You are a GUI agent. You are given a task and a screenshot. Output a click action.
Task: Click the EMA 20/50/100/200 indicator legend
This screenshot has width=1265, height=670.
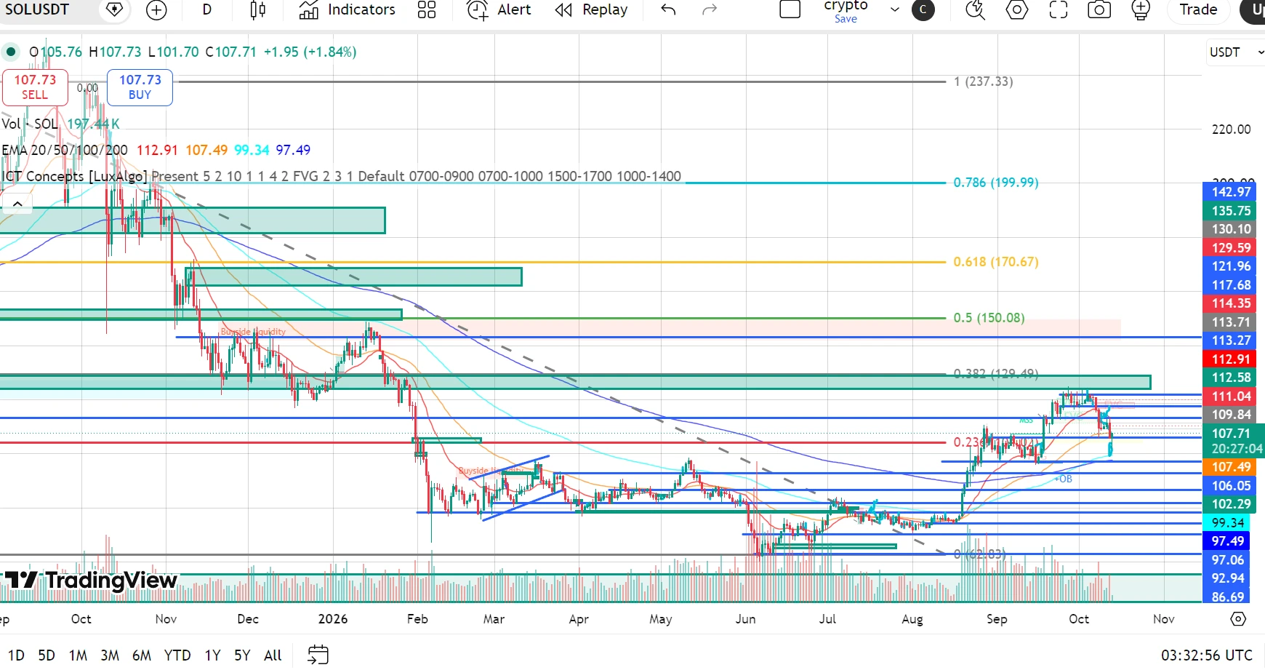pos(65,150)
